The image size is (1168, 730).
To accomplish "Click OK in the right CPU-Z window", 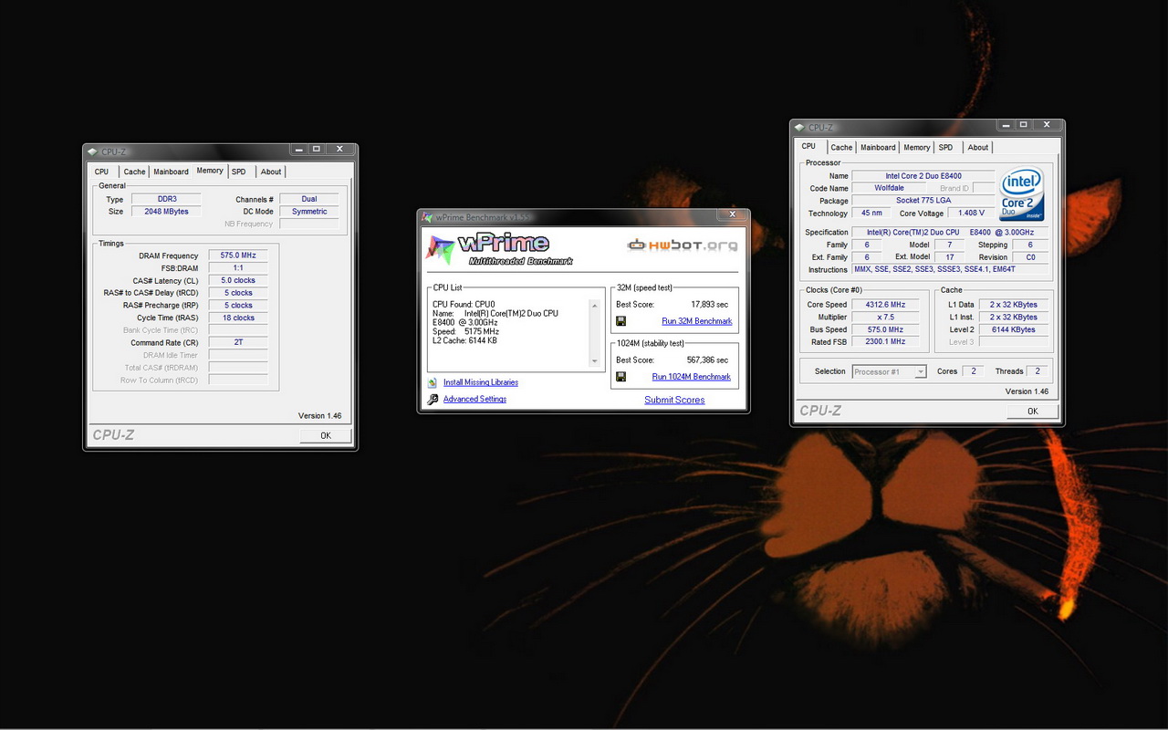I will click(x=1033, y=411).
